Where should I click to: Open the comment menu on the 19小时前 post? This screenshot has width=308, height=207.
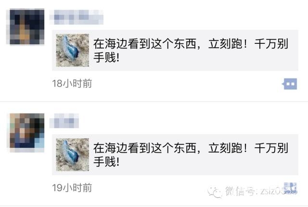290,188
